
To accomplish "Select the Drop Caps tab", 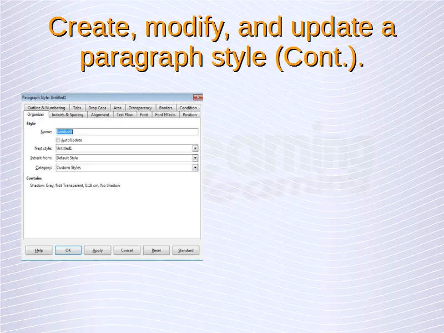I will tap(97, 108).
